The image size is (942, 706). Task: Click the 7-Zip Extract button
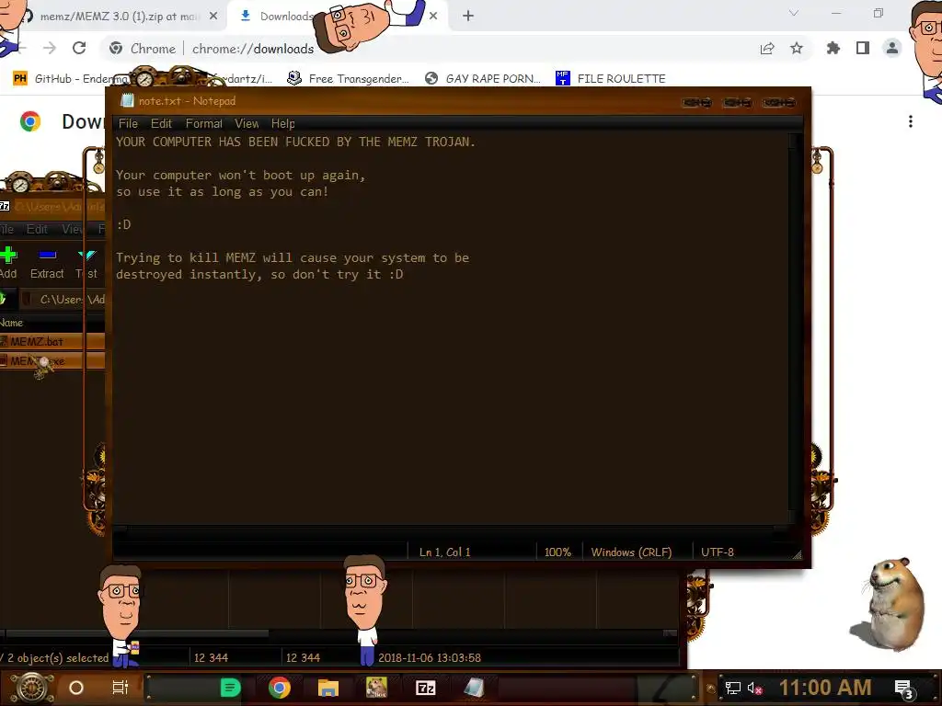[x=47, y=262]
